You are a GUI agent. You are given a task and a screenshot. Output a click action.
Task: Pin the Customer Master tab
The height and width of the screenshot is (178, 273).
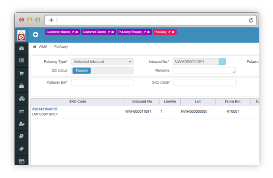(73, 32)
